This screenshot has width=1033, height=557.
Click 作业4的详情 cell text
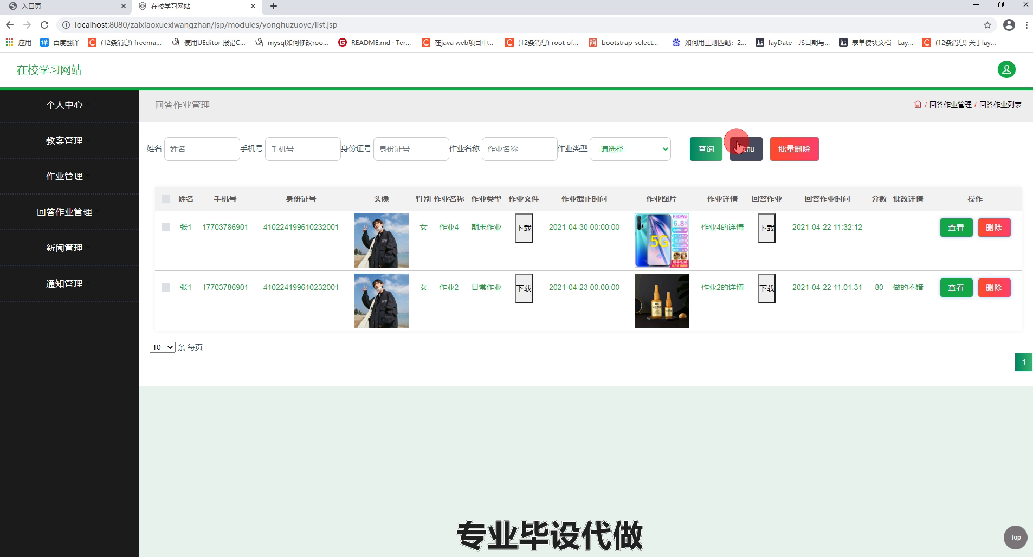722,227
